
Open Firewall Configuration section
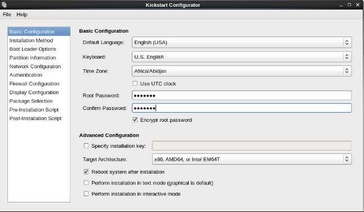39,83
